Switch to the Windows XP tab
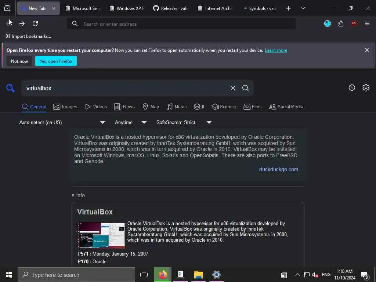This screenshot has height=282, width=376. (x=127, y=8)
